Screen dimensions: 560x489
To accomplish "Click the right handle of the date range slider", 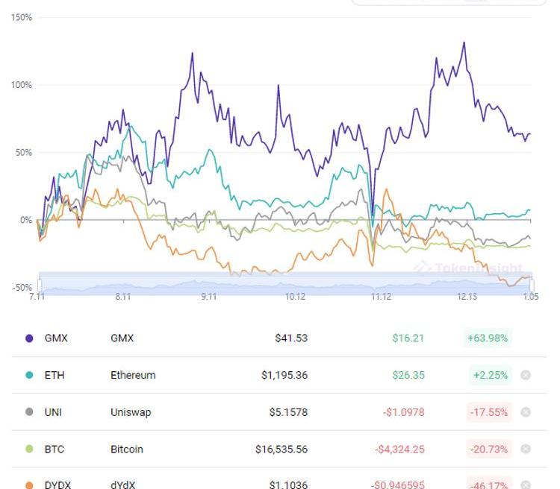I will [x=532, y=285].
